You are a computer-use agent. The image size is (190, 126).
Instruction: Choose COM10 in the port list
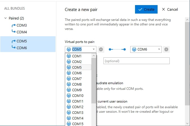click(78, 96)
